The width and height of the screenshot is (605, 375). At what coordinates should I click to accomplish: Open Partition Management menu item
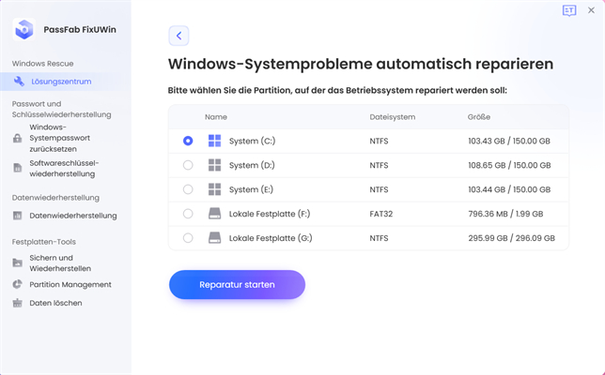pos(70,284)
